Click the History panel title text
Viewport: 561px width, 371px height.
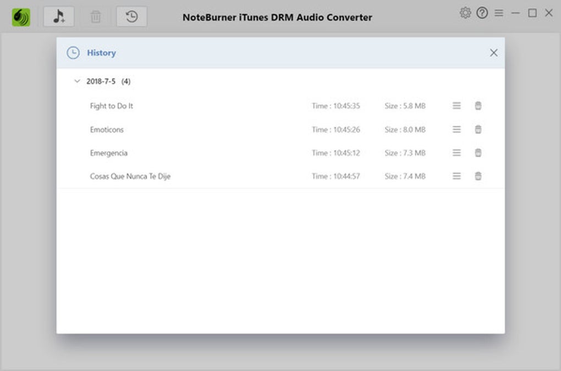tap(102, 53)
